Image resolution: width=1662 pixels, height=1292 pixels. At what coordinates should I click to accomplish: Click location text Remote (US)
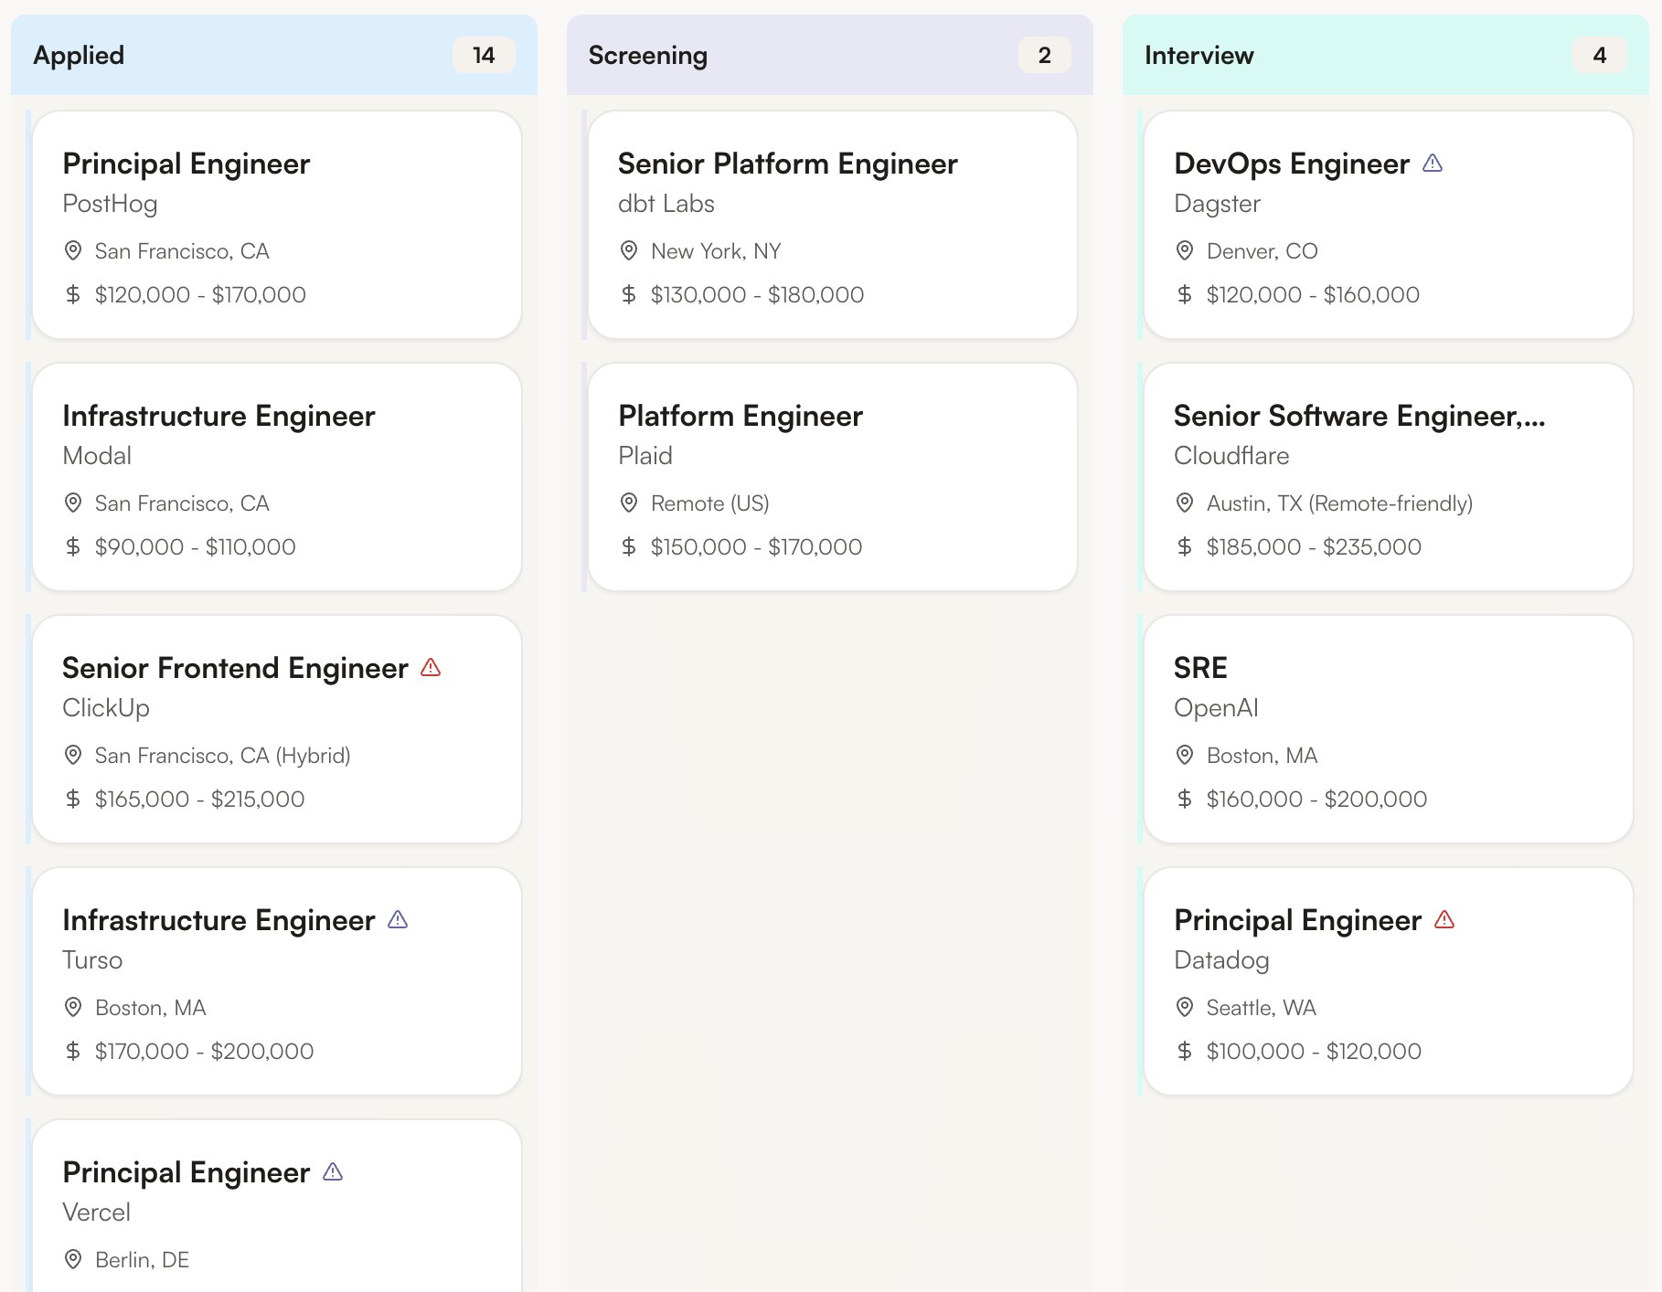coord(710,503)
